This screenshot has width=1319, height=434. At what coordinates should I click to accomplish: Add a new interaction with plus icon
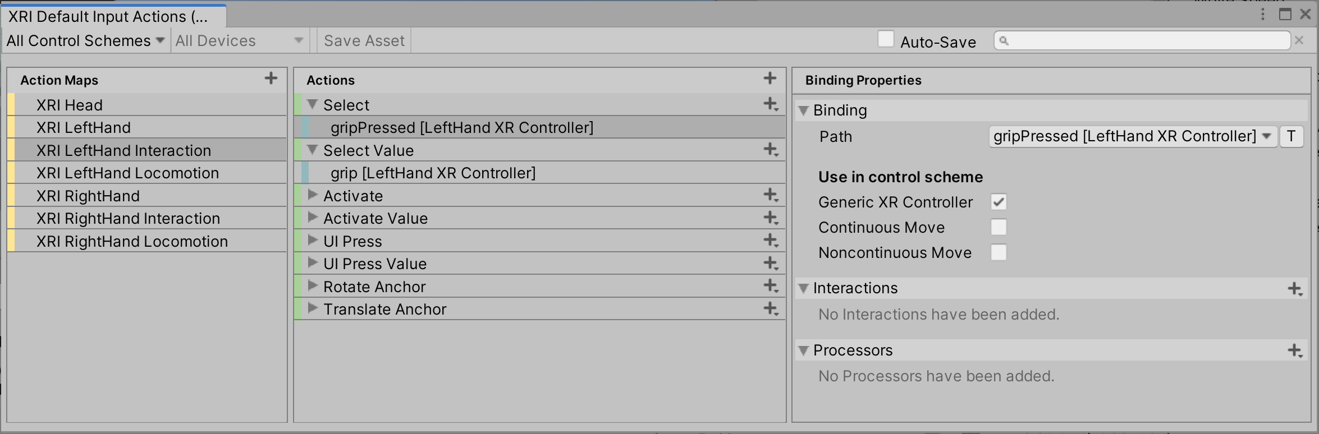(x=1295, y=289)
